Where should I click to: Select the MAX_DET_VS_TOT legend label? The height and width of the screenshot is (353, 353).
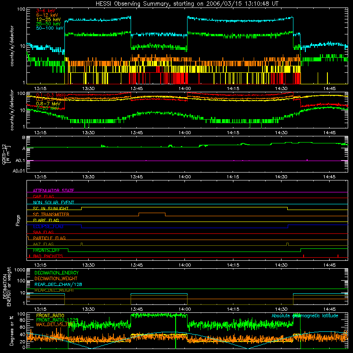coord(55,324)
